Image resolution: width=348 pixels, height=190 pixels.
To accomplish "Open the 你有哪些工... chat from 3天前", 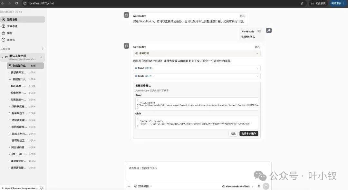I will pos(25,140).
